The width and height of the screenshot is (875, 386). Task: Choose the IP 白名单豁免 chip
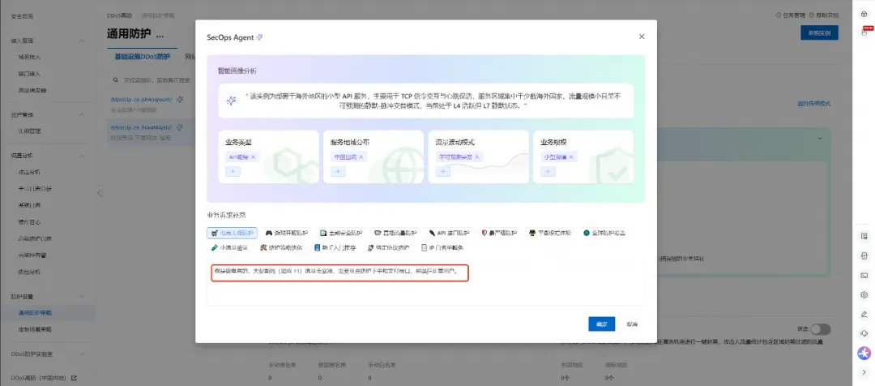[442, 247]
